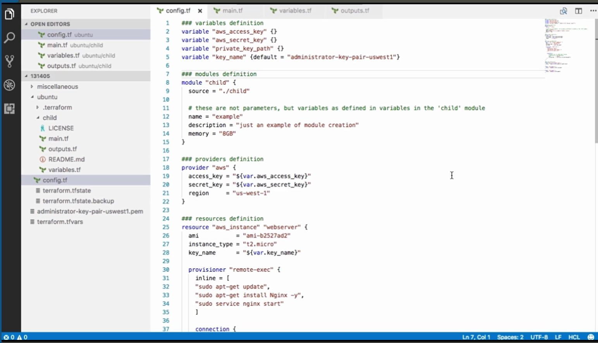Click 'memory = "8GB"' on line 14
Screen dimensions: 598x343
coord(212,134)
